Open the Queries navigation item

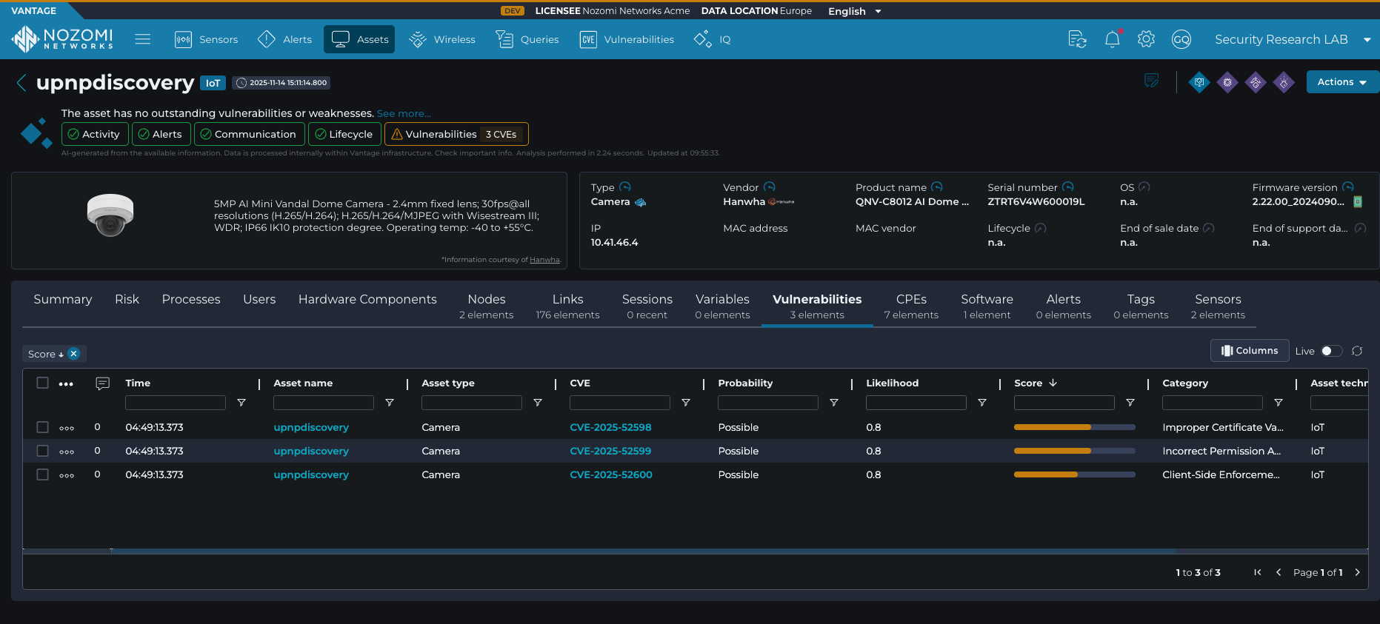click(527, 39)
